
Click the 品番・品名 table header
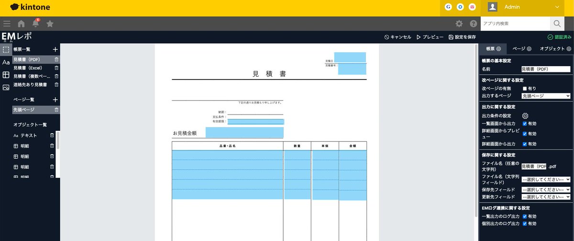[227, 146]
